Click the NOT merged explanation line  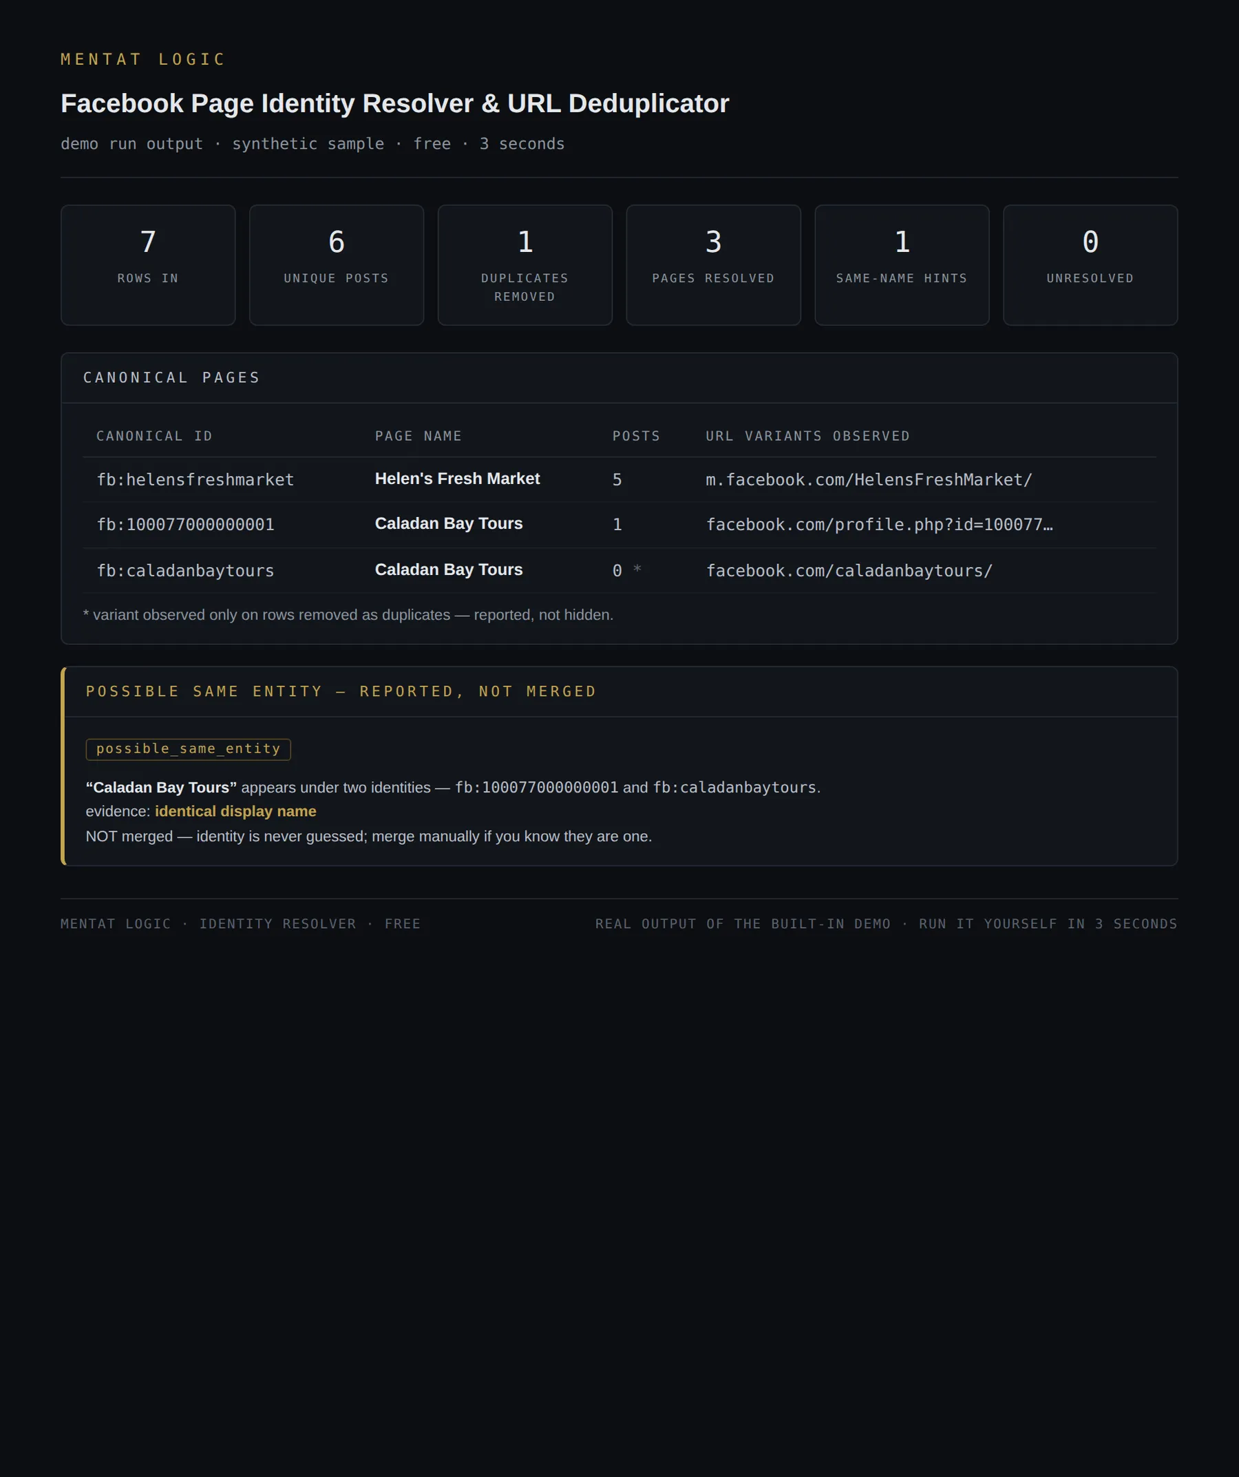point(369,836)
